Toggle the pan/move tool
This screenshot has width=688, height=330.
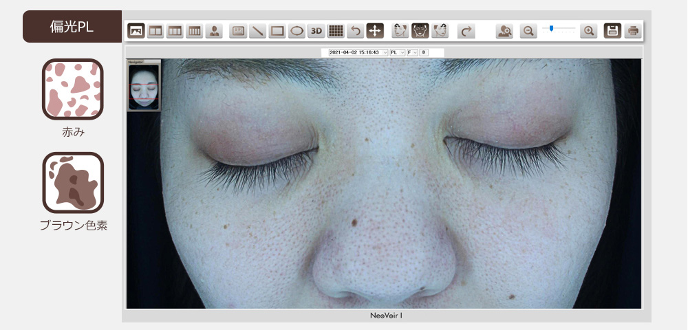374,31
